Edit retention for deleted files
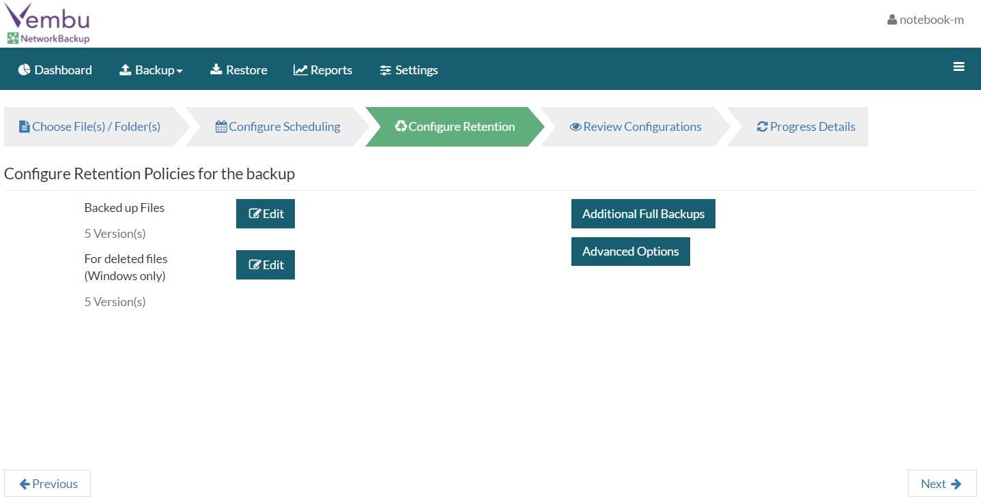 click(265, 264)
